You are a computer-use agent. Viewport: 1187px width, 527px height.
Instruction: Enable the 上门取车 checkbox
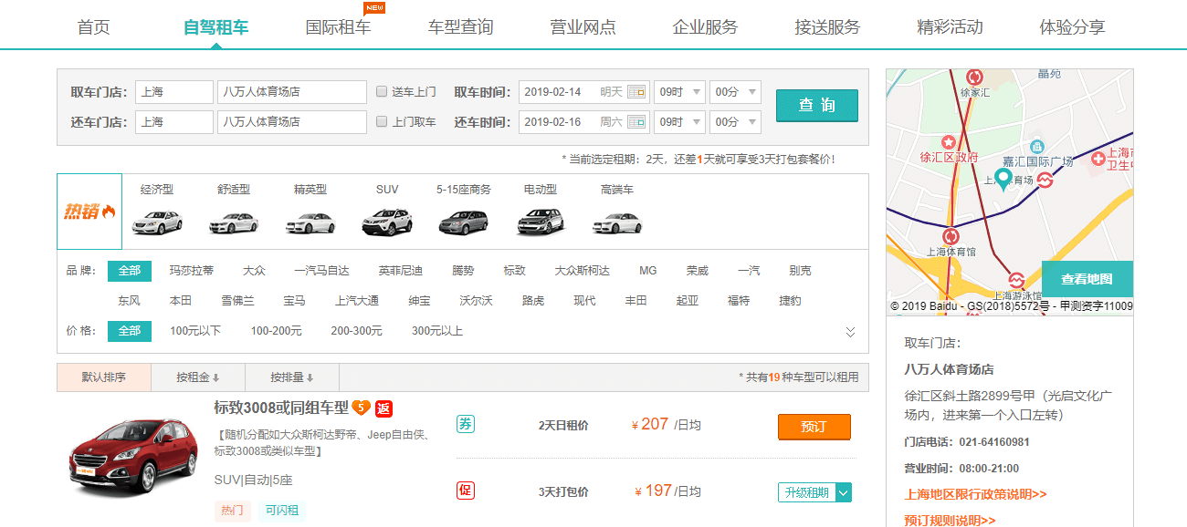pyautogui.click(x=383, y=120)
